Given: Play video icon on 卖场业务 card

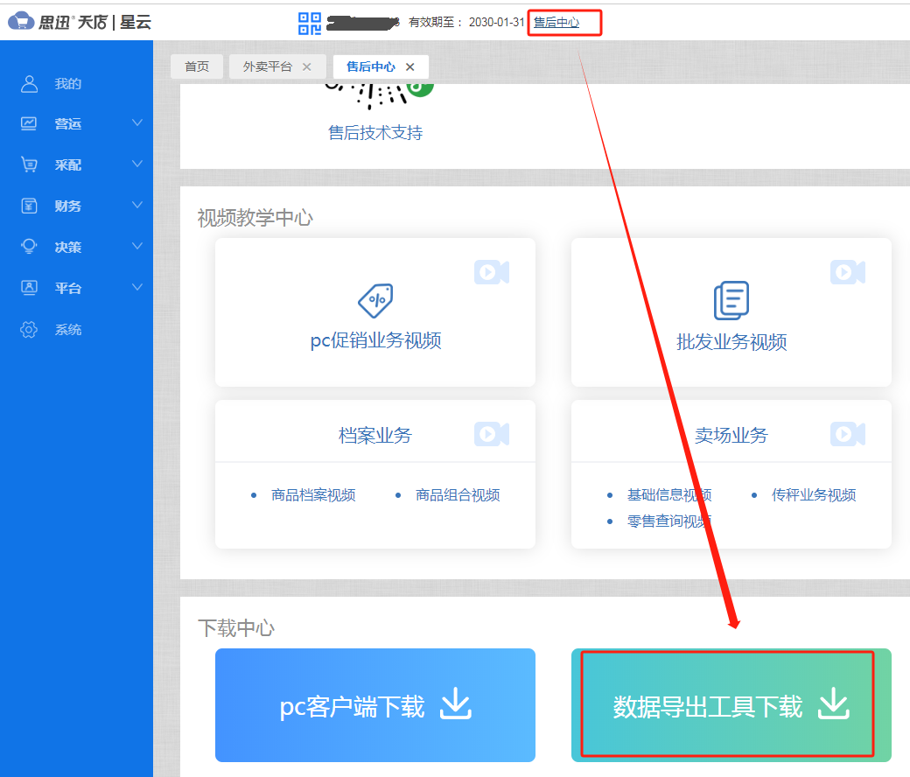Looking at the screenshot, I should [x=847, y=434].
